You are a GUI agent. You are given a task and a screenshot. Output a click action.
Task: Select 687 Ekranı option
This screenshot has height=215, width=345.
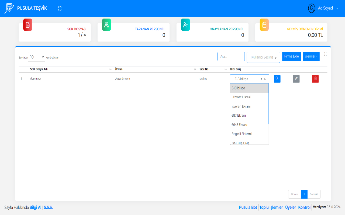click(249, 116)
